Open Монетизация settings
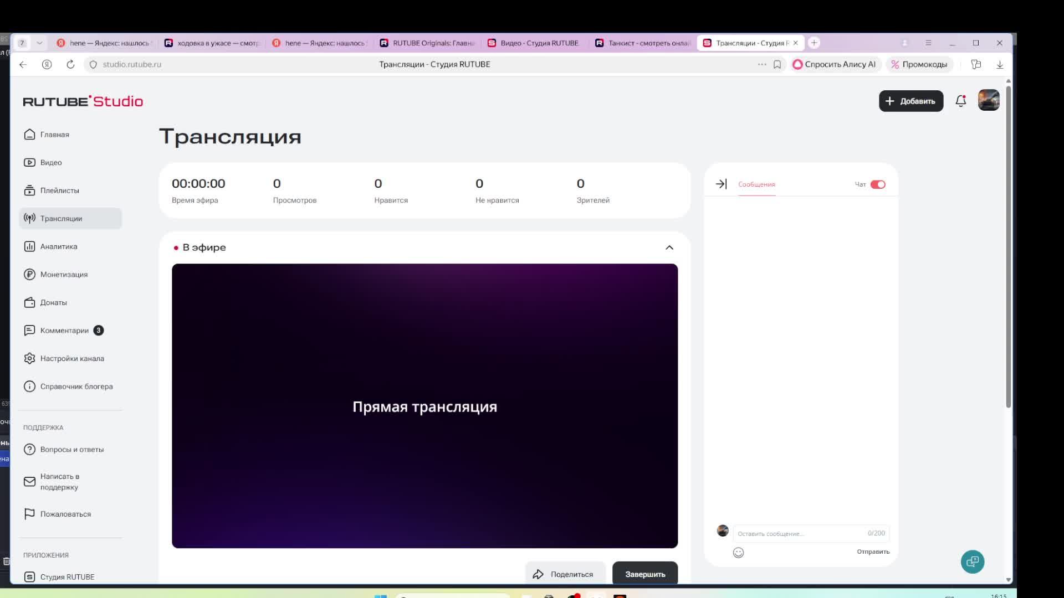 click(x=63, y=274)
